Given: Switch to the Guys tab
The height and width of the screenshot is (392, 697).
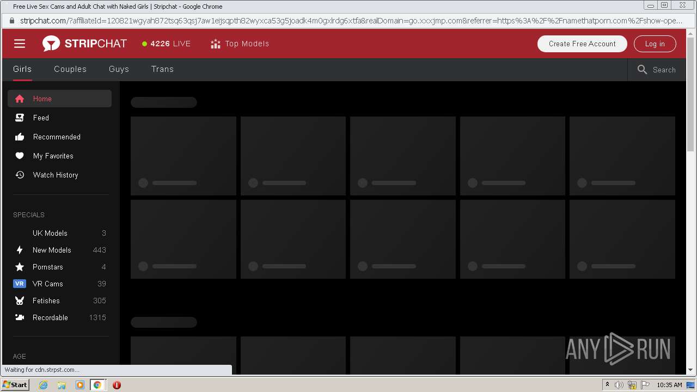Looking at the screenshot, I should [119, 69].
